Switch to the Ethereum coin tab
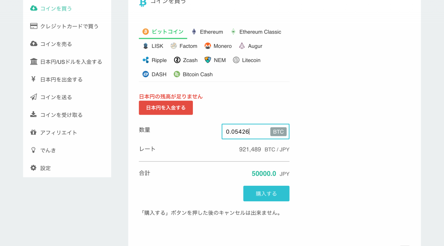The width and height of the screenshot is (444, 246). coord(207,32)
